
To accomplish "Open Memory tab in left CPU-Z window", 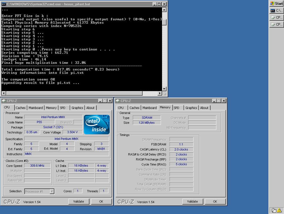I will point(51,108).
